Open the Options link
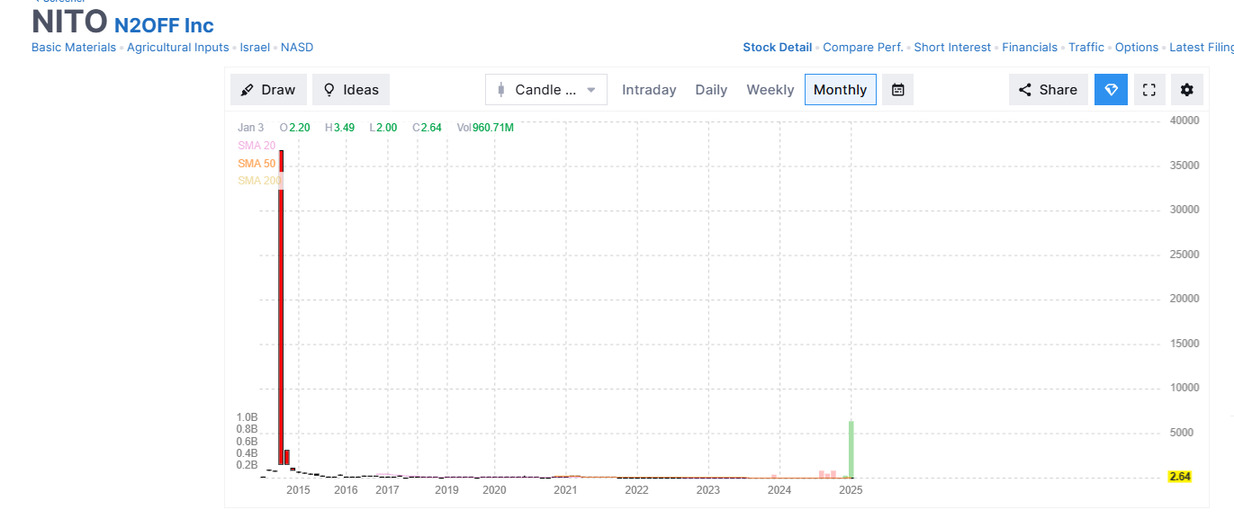The image size is (1234, 519). coord(1137,48)
